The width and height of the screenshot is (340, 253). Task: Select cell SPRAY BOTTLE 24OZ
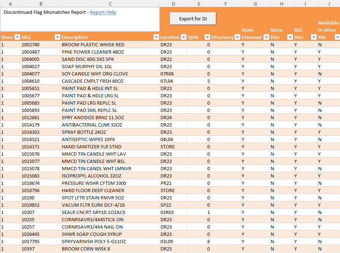point(110,132)
